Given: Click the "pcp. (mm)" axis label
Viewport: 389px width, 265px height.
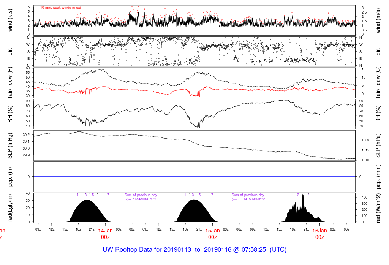Looking at the screenshot, I should [x=378, y=176].
